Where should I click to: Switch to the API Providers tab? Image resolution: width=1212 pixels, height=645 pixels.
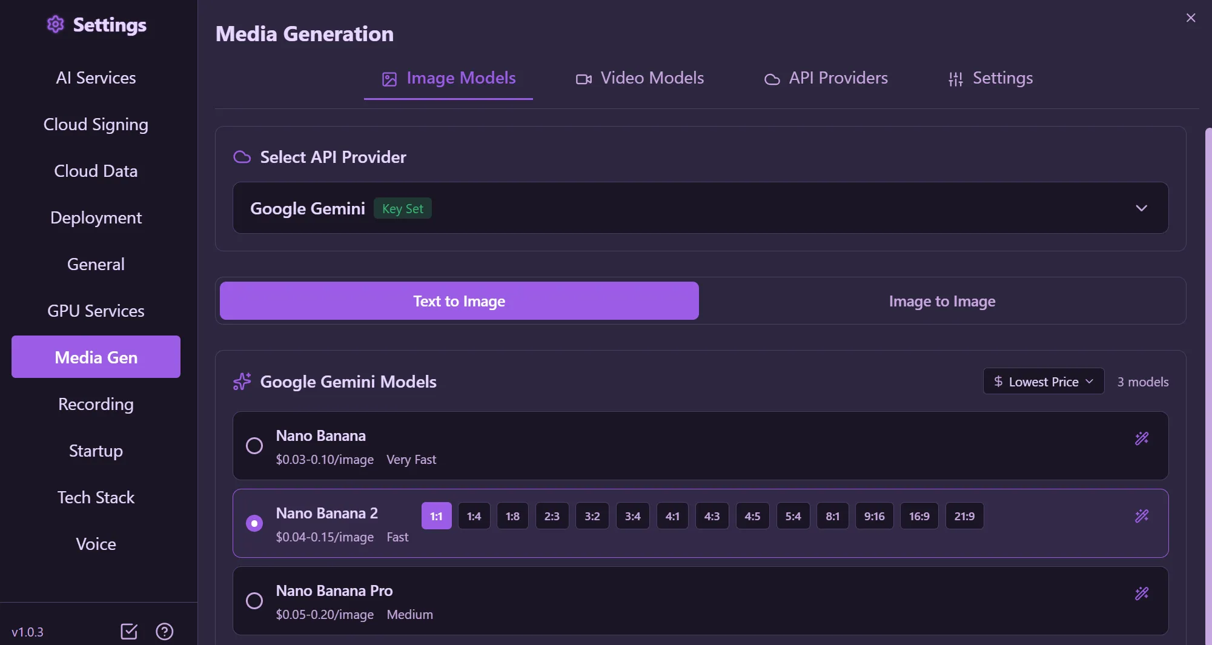pyautogui.click(x=826, y=78)
